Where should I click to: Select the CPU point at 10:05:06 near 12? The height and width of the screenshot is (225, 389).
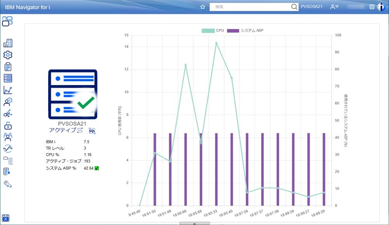pos(186,65)
